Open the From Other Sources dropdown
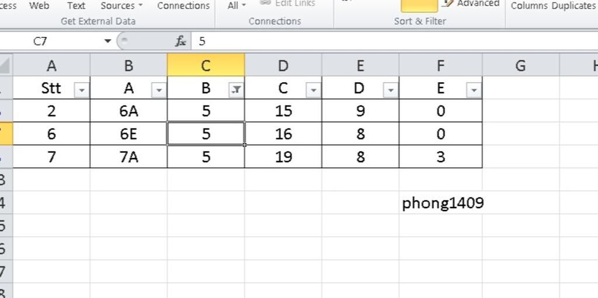 point(121,6)
